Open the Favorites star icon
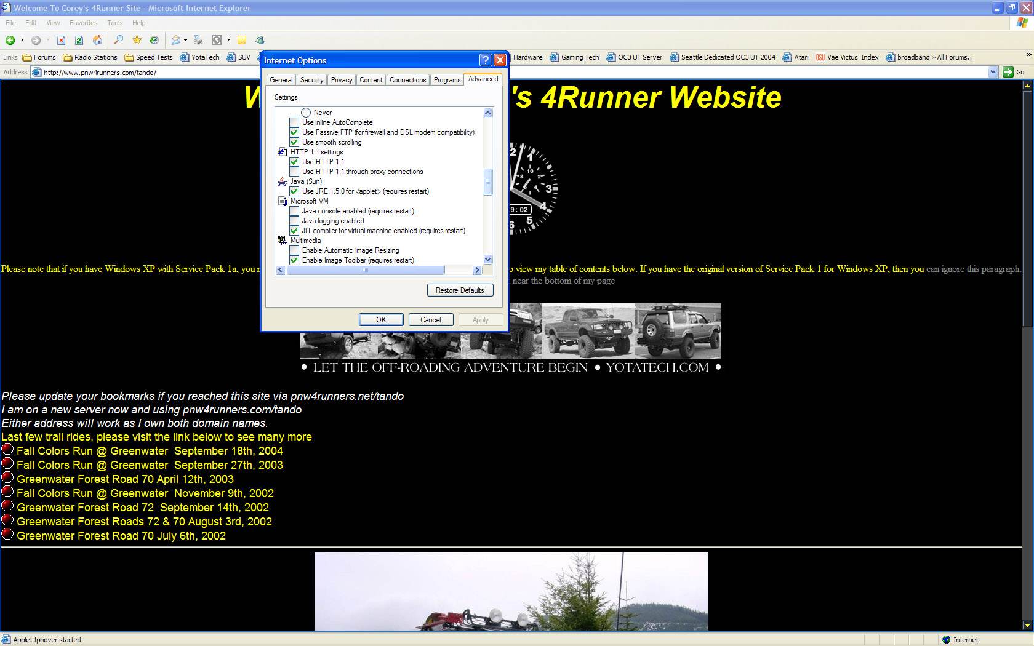 (137, 40)
